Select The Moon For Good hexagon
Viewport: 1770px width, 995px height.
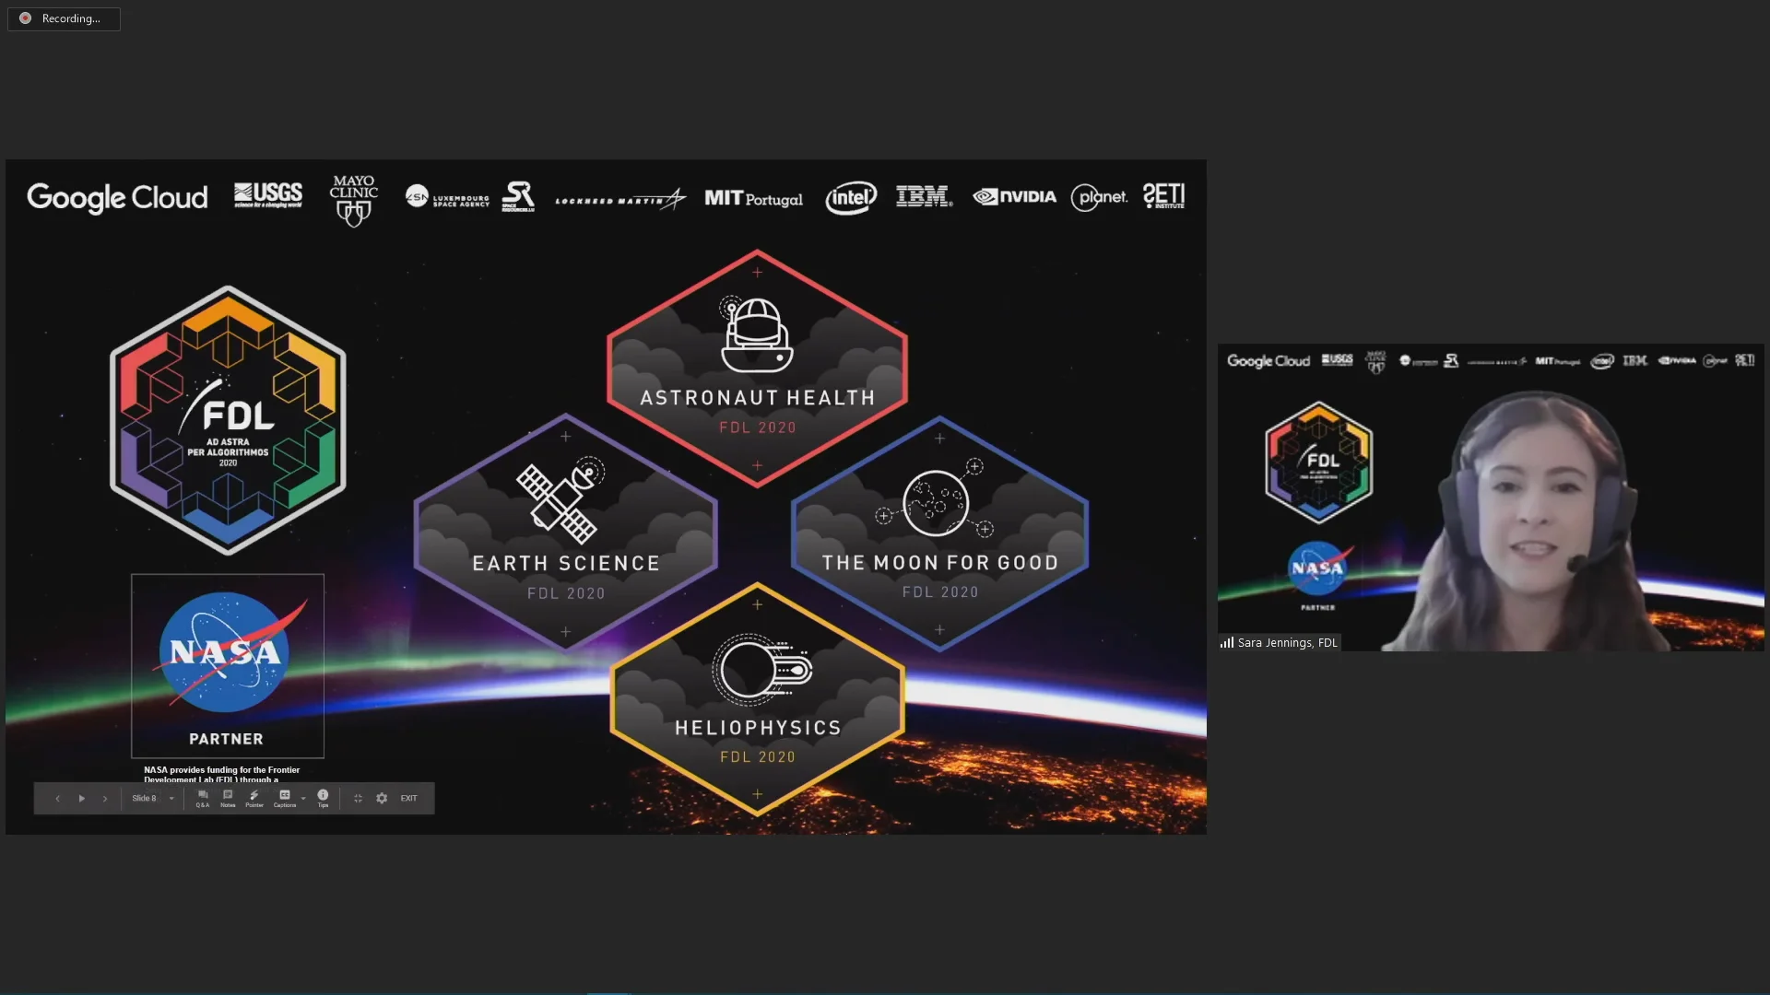coord(939,534)
